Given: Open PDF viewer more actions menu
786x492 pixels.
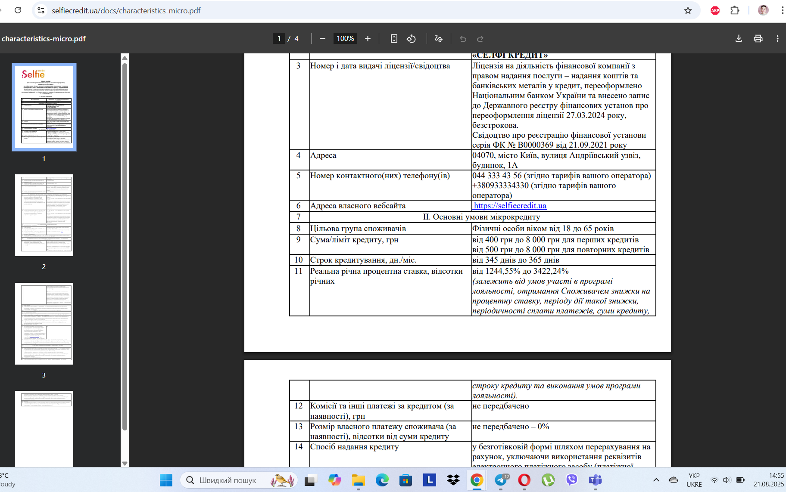Looking at the screenshot, I should pos(777,39).
